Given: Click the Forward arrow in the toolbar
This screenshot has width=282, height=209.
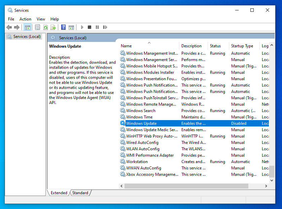Looking at the screenshot, I should point(16,27).
